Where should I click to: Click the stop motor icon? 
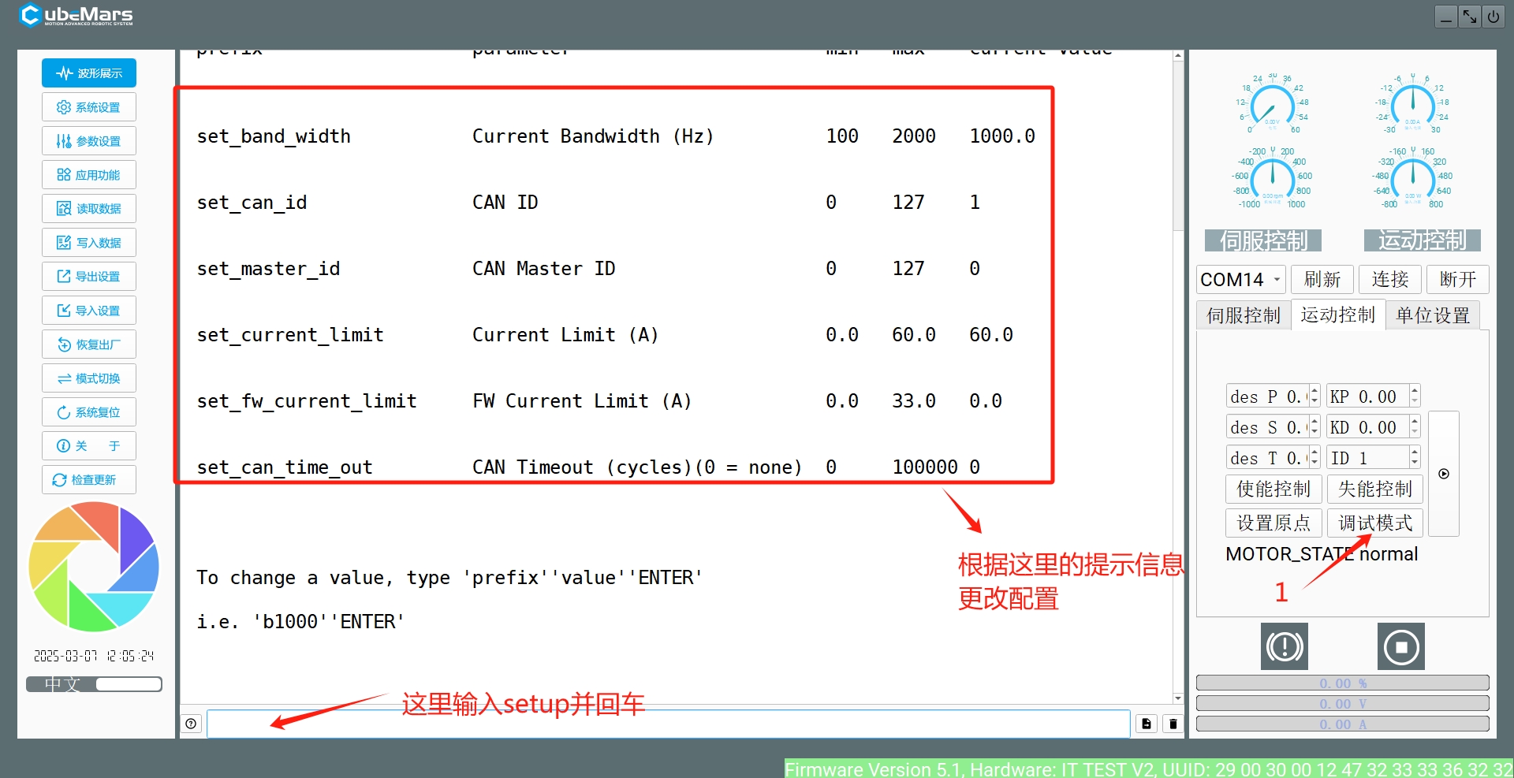[x=1401, y=647]
